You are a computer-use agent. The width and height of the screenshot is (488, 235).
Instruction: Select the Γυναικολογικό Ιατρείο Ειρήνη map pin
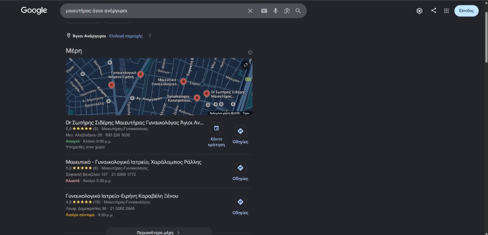[141, 74]
